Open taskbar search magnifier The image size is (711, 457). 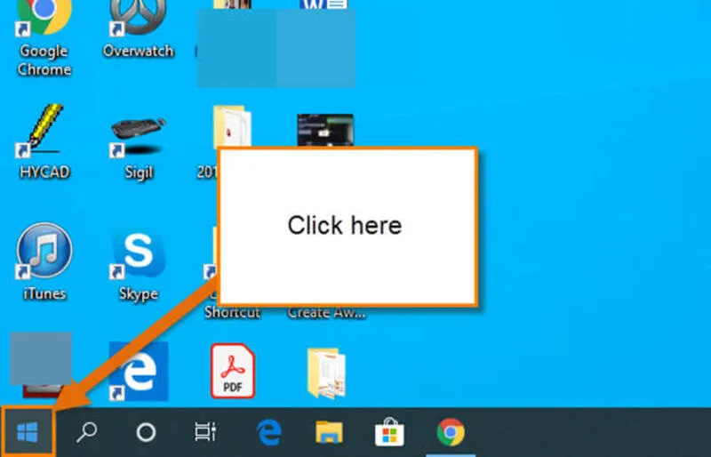click(x=86, y=432)
